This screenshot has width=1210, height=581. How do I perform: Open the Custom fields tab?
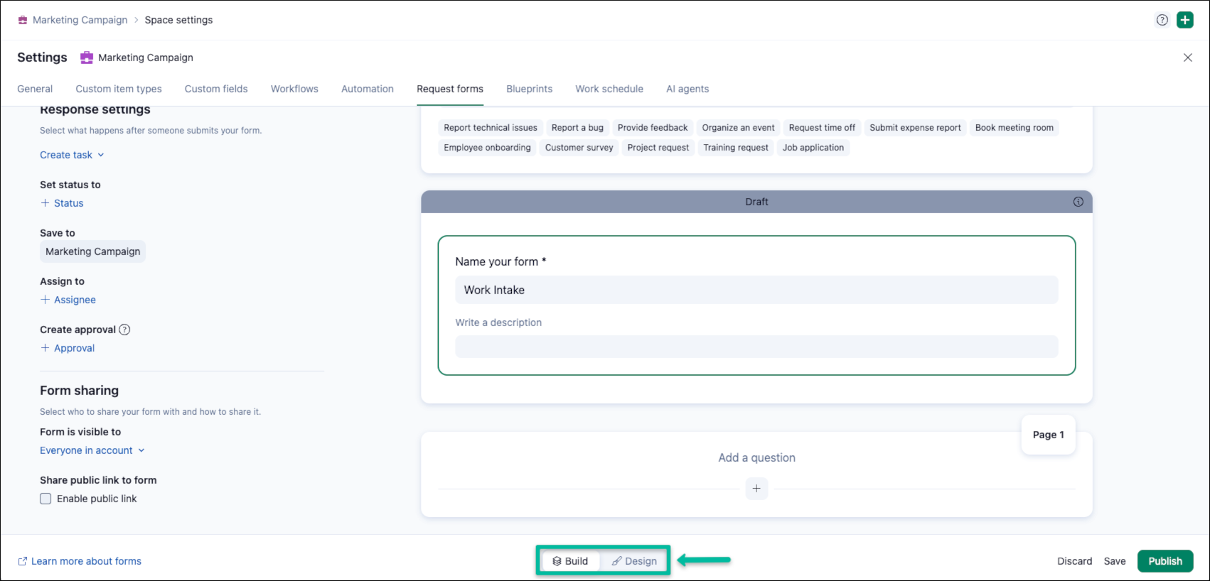216,89
